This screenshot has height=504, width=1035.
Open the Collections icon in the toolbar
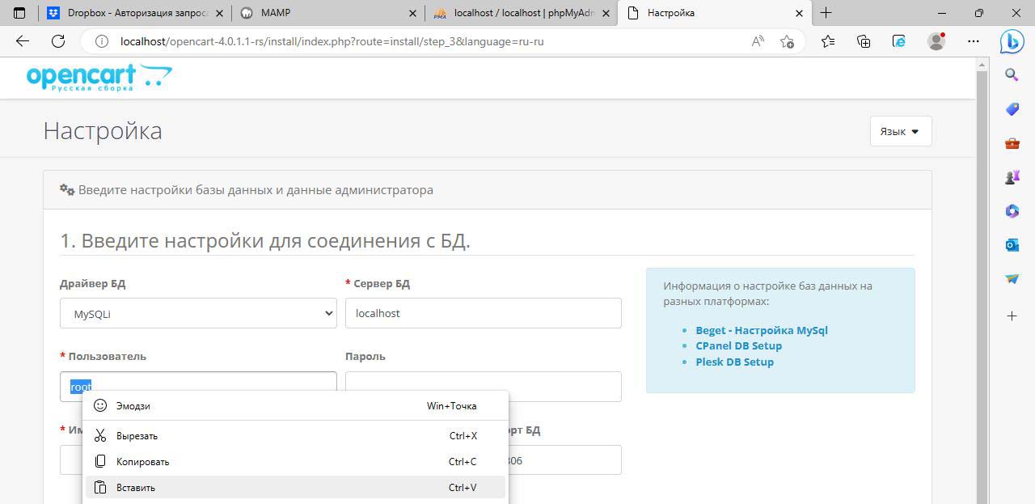[x=864, y=41]
